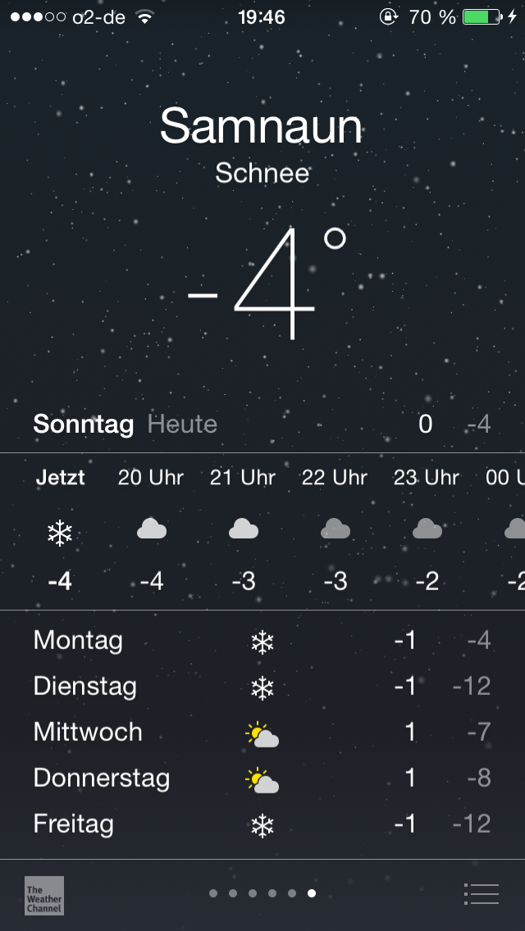Tap the cloud icon for 20 Uhr
525x931 pixels.
point(152,528)
